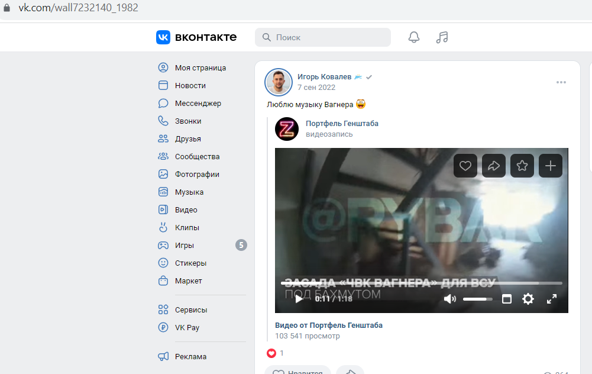Click the search field in VK header
The width and height of the screenshot is (592, 374).
tap(323, 37)
